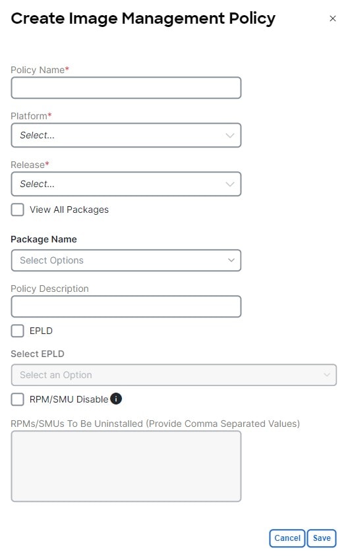The width and height of the screenshot is (348, 558).
Task: Enable the View All Packages checkbox
Action: (x=17, y=209)
